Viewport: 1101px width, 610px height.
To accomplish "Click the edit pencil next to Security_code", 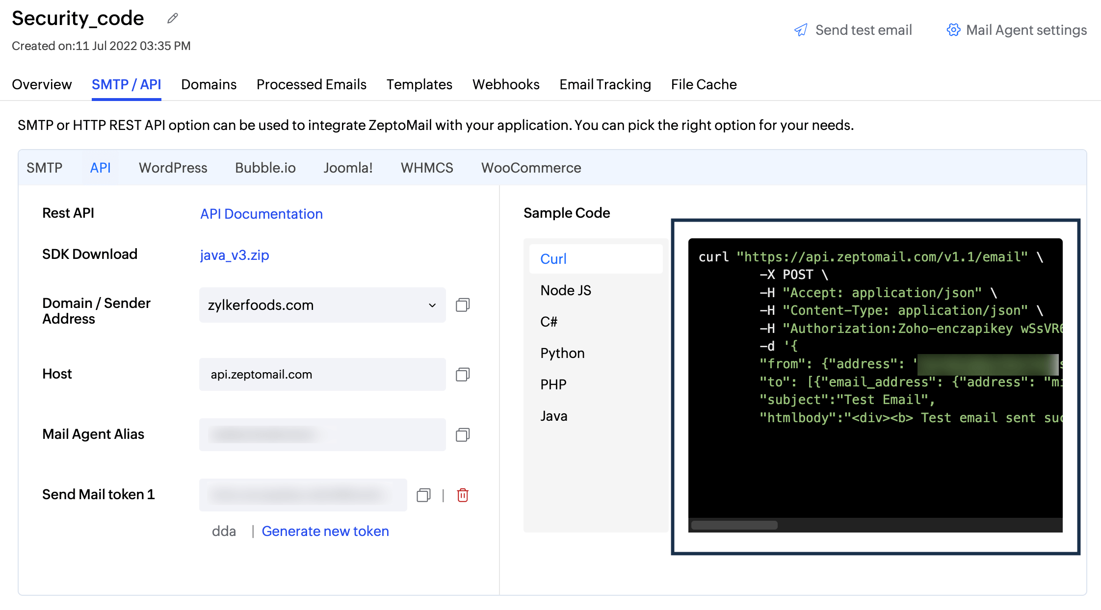I will point(172,19).
